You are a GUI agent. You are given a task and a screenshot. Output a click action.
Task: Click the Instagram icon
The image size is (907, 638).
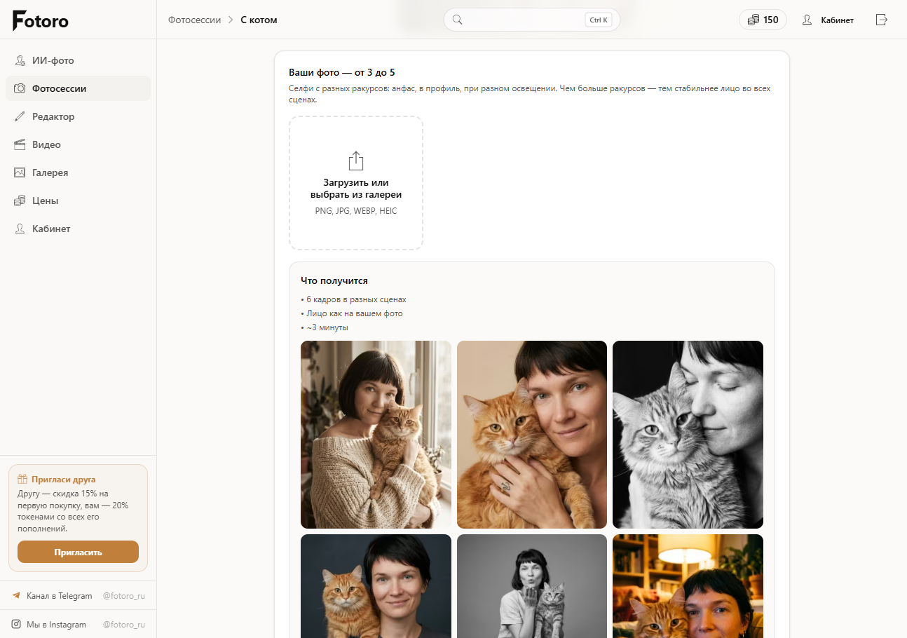(x=16, y=625)
